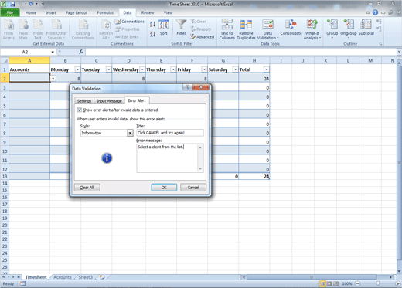Click the formula bar input
402x288 pixels.
pyautogui.click(x=241, y=52)
